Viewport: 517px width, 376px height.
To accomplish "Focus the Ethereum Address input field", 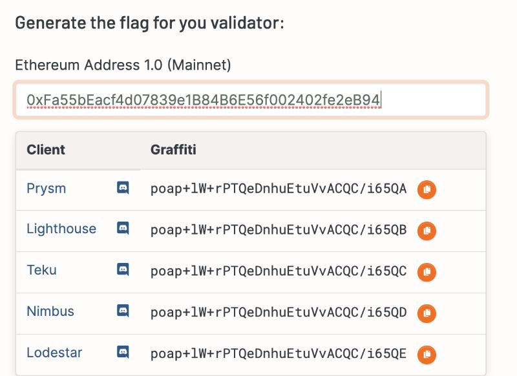I will click(251, 100).
